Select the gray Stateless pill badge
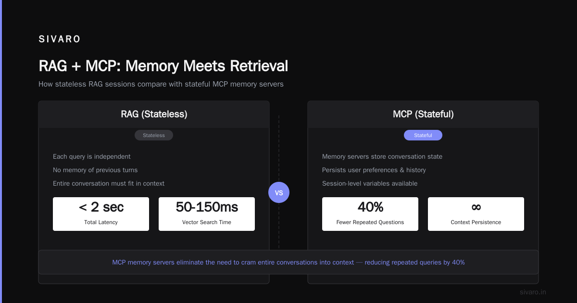 pos(154,135)
